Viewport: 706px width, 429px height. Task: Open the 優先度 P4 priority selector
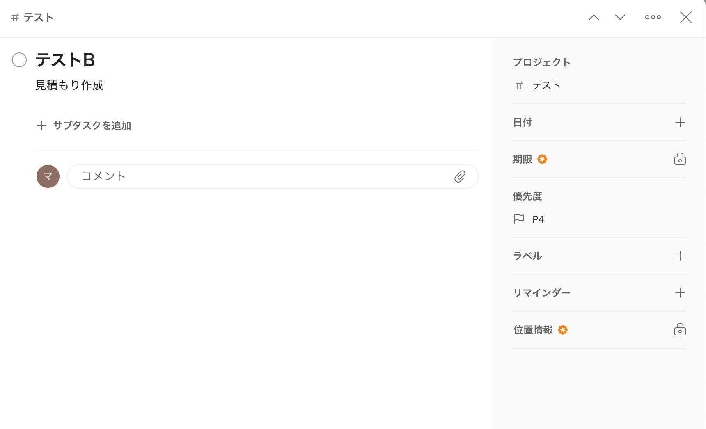pyautogui.click(x=538, y=219)
